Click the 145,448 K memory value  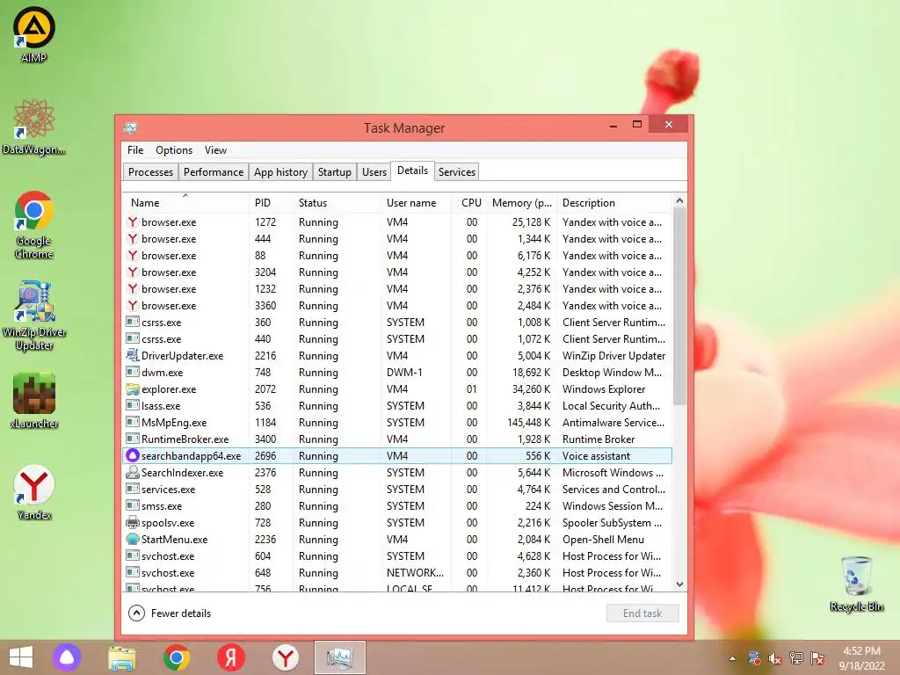528,423
